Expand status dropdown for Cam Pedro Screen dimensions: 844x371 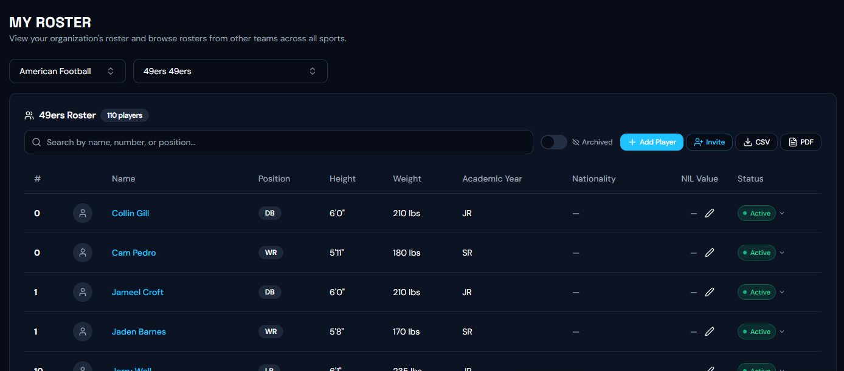point(782,253)
